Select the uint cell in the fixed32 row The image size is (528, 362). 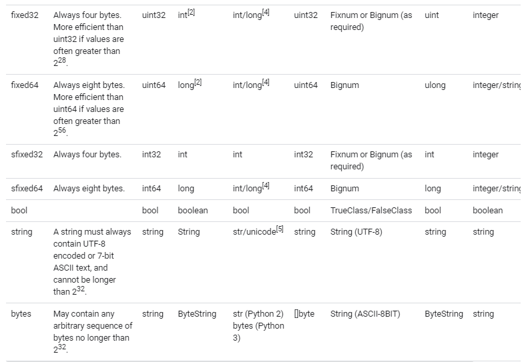tap(432, 15)
